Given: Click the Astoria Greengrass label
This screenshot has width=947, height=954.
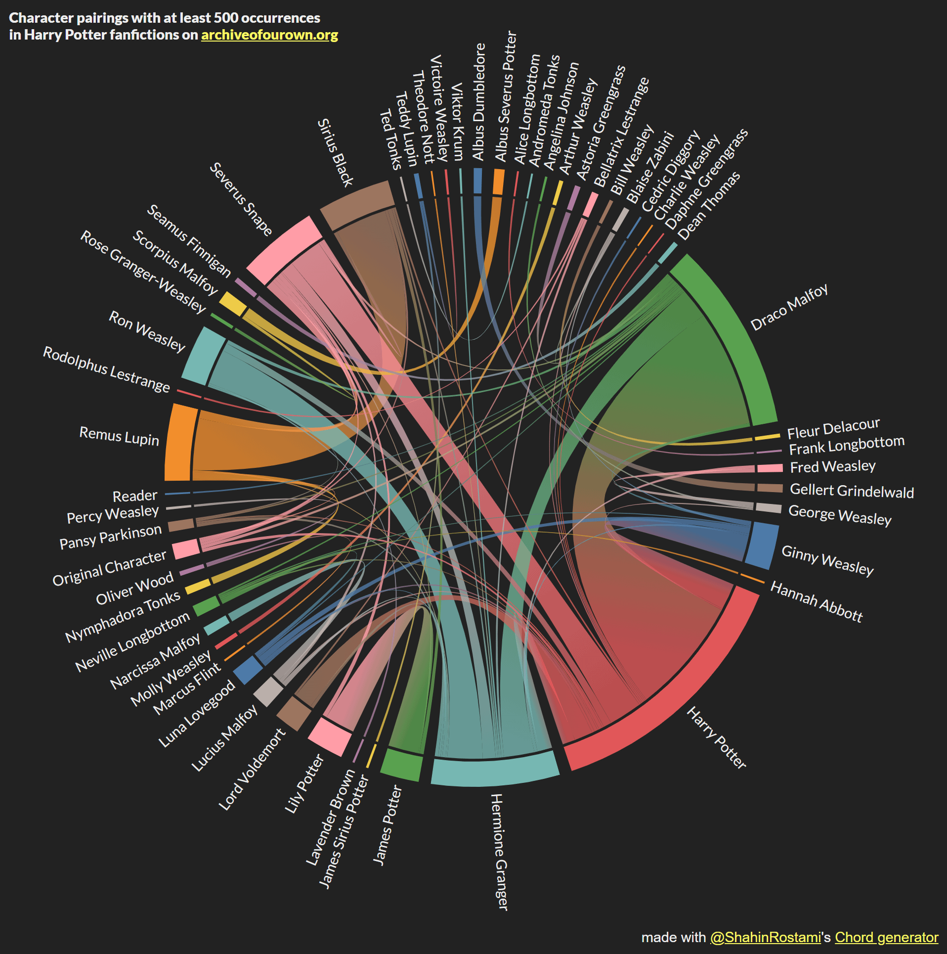Looking at the screenshot, I should point(601,123).
